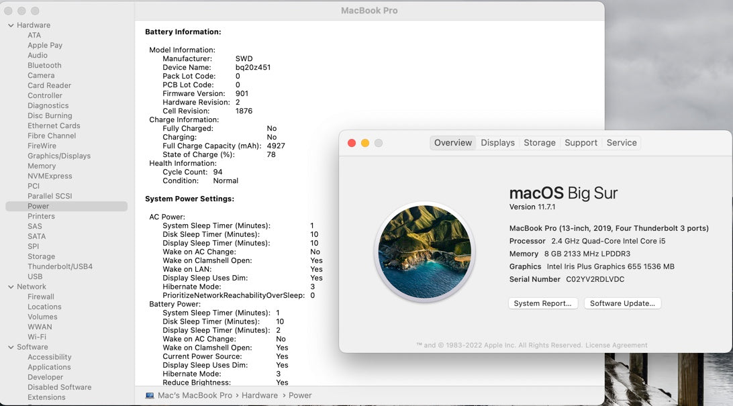
Task: Collapse the Software section in the sidebar
Action: (x=11, y=348)
